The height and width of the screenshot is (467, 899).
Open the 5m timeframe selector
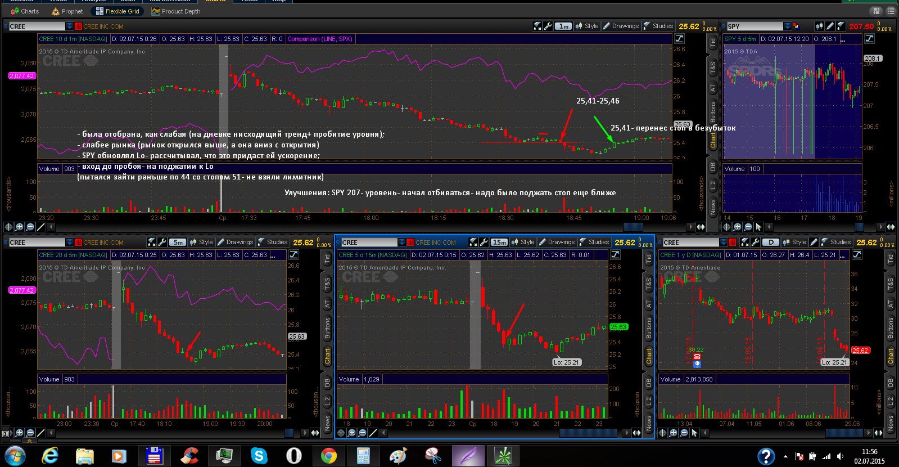(x=178, y=242)
